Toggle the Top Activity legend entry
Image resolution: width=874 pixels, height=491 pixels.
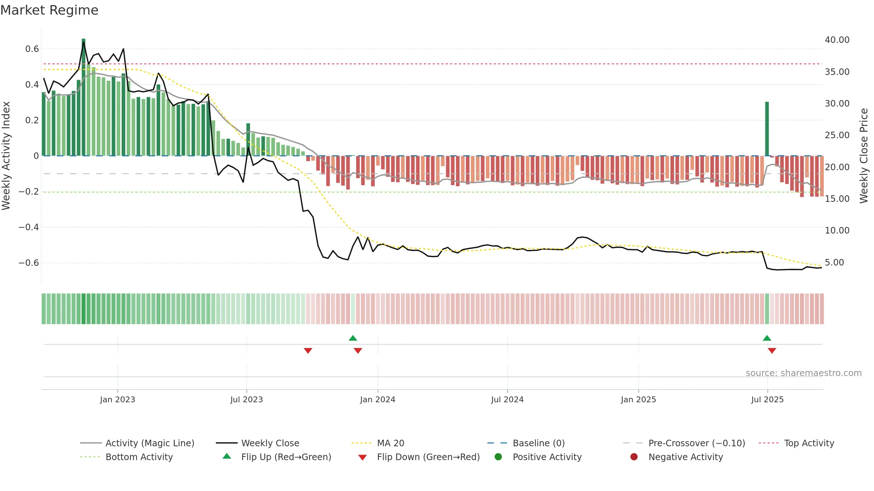796,443
